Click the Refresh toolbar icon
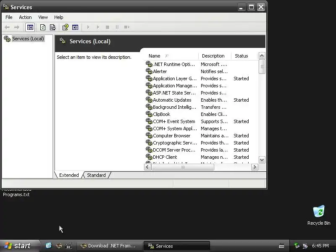Screen dimensions: 336x252 tap(43, 27)
